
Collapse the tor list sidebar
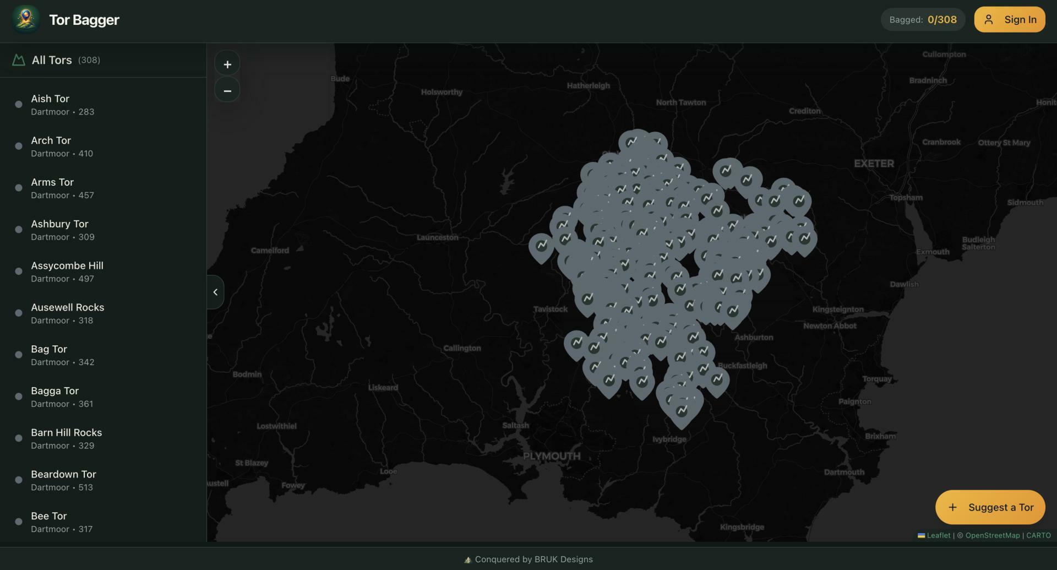click(x=215, y=292)
